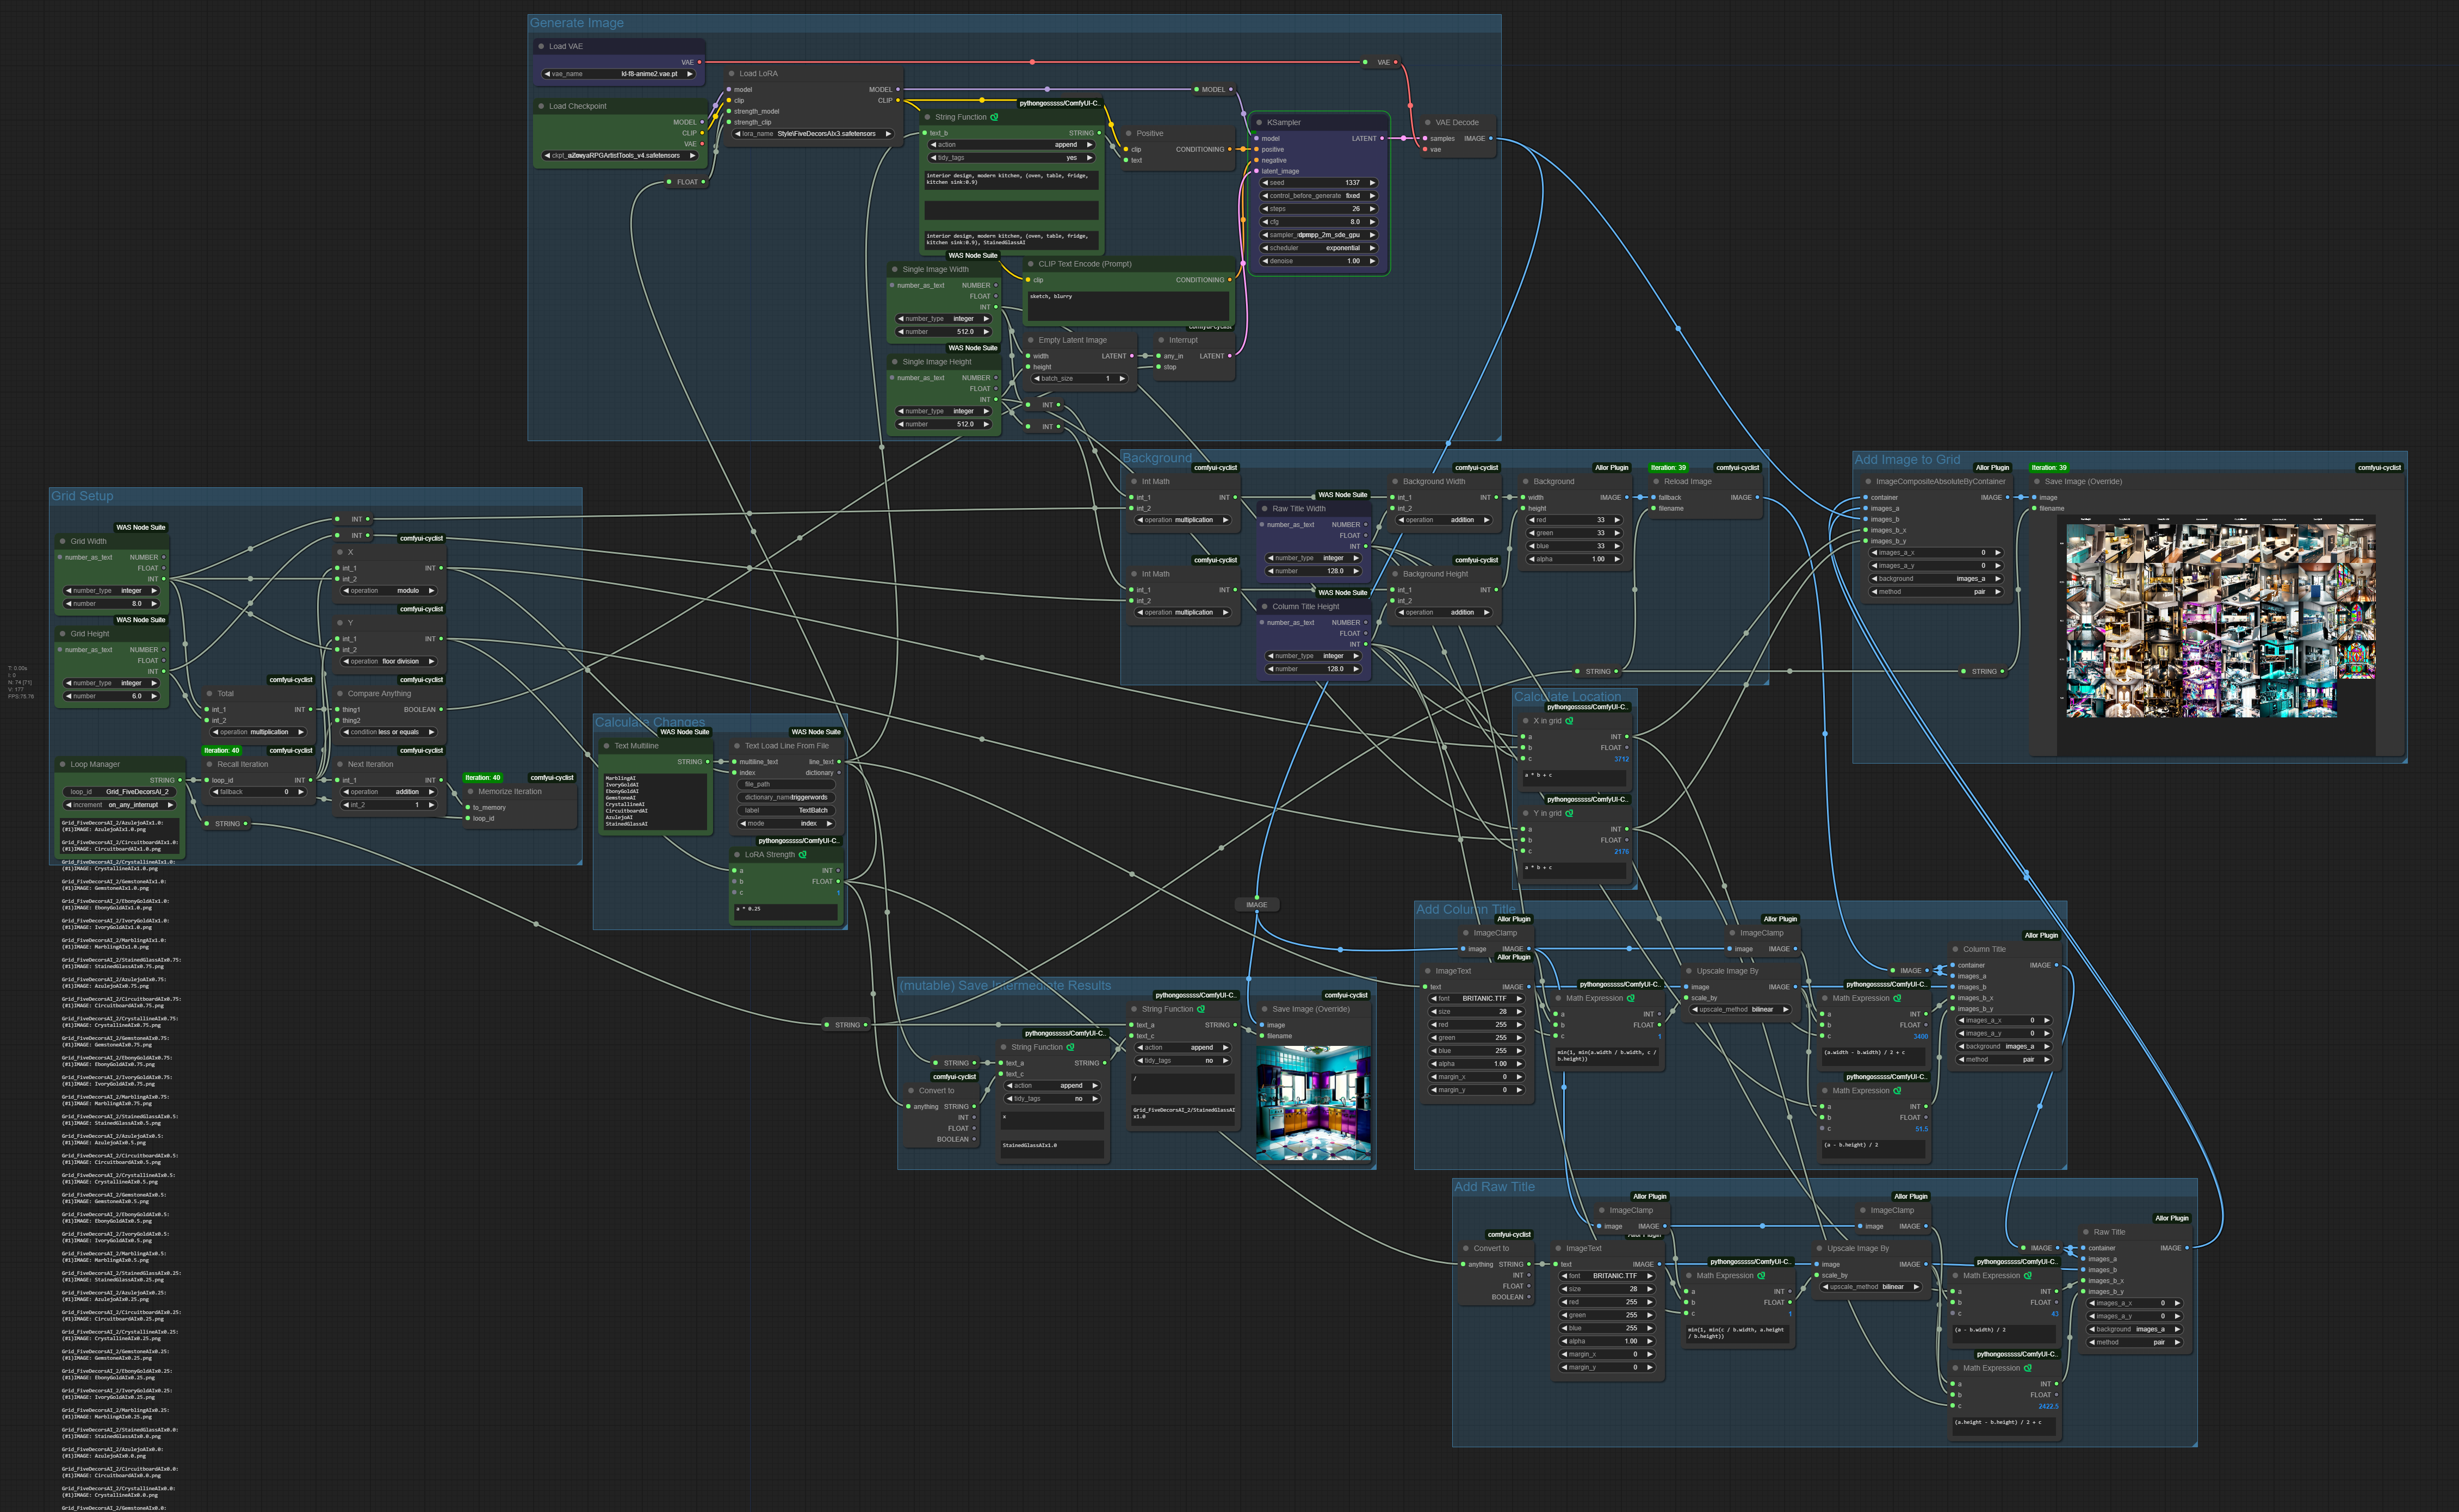Click the Iteration: 40 badge above Memorize Iteration
Viewport: 2459px width, 1512px height.
482,777
